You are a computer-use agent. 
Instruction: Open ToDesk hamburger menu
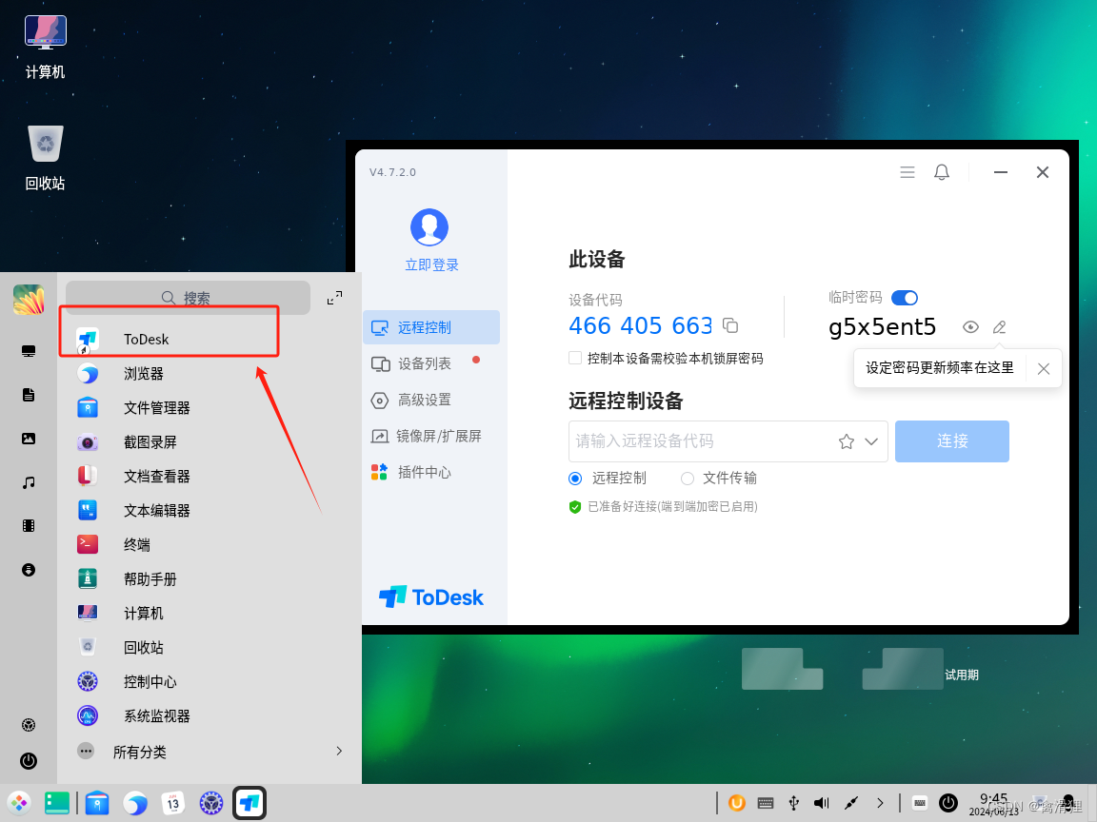click(x=908, y=172)
